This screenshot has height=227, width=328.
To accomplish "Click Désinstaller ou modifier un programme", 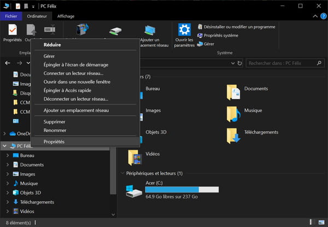I will coord(237,27).
